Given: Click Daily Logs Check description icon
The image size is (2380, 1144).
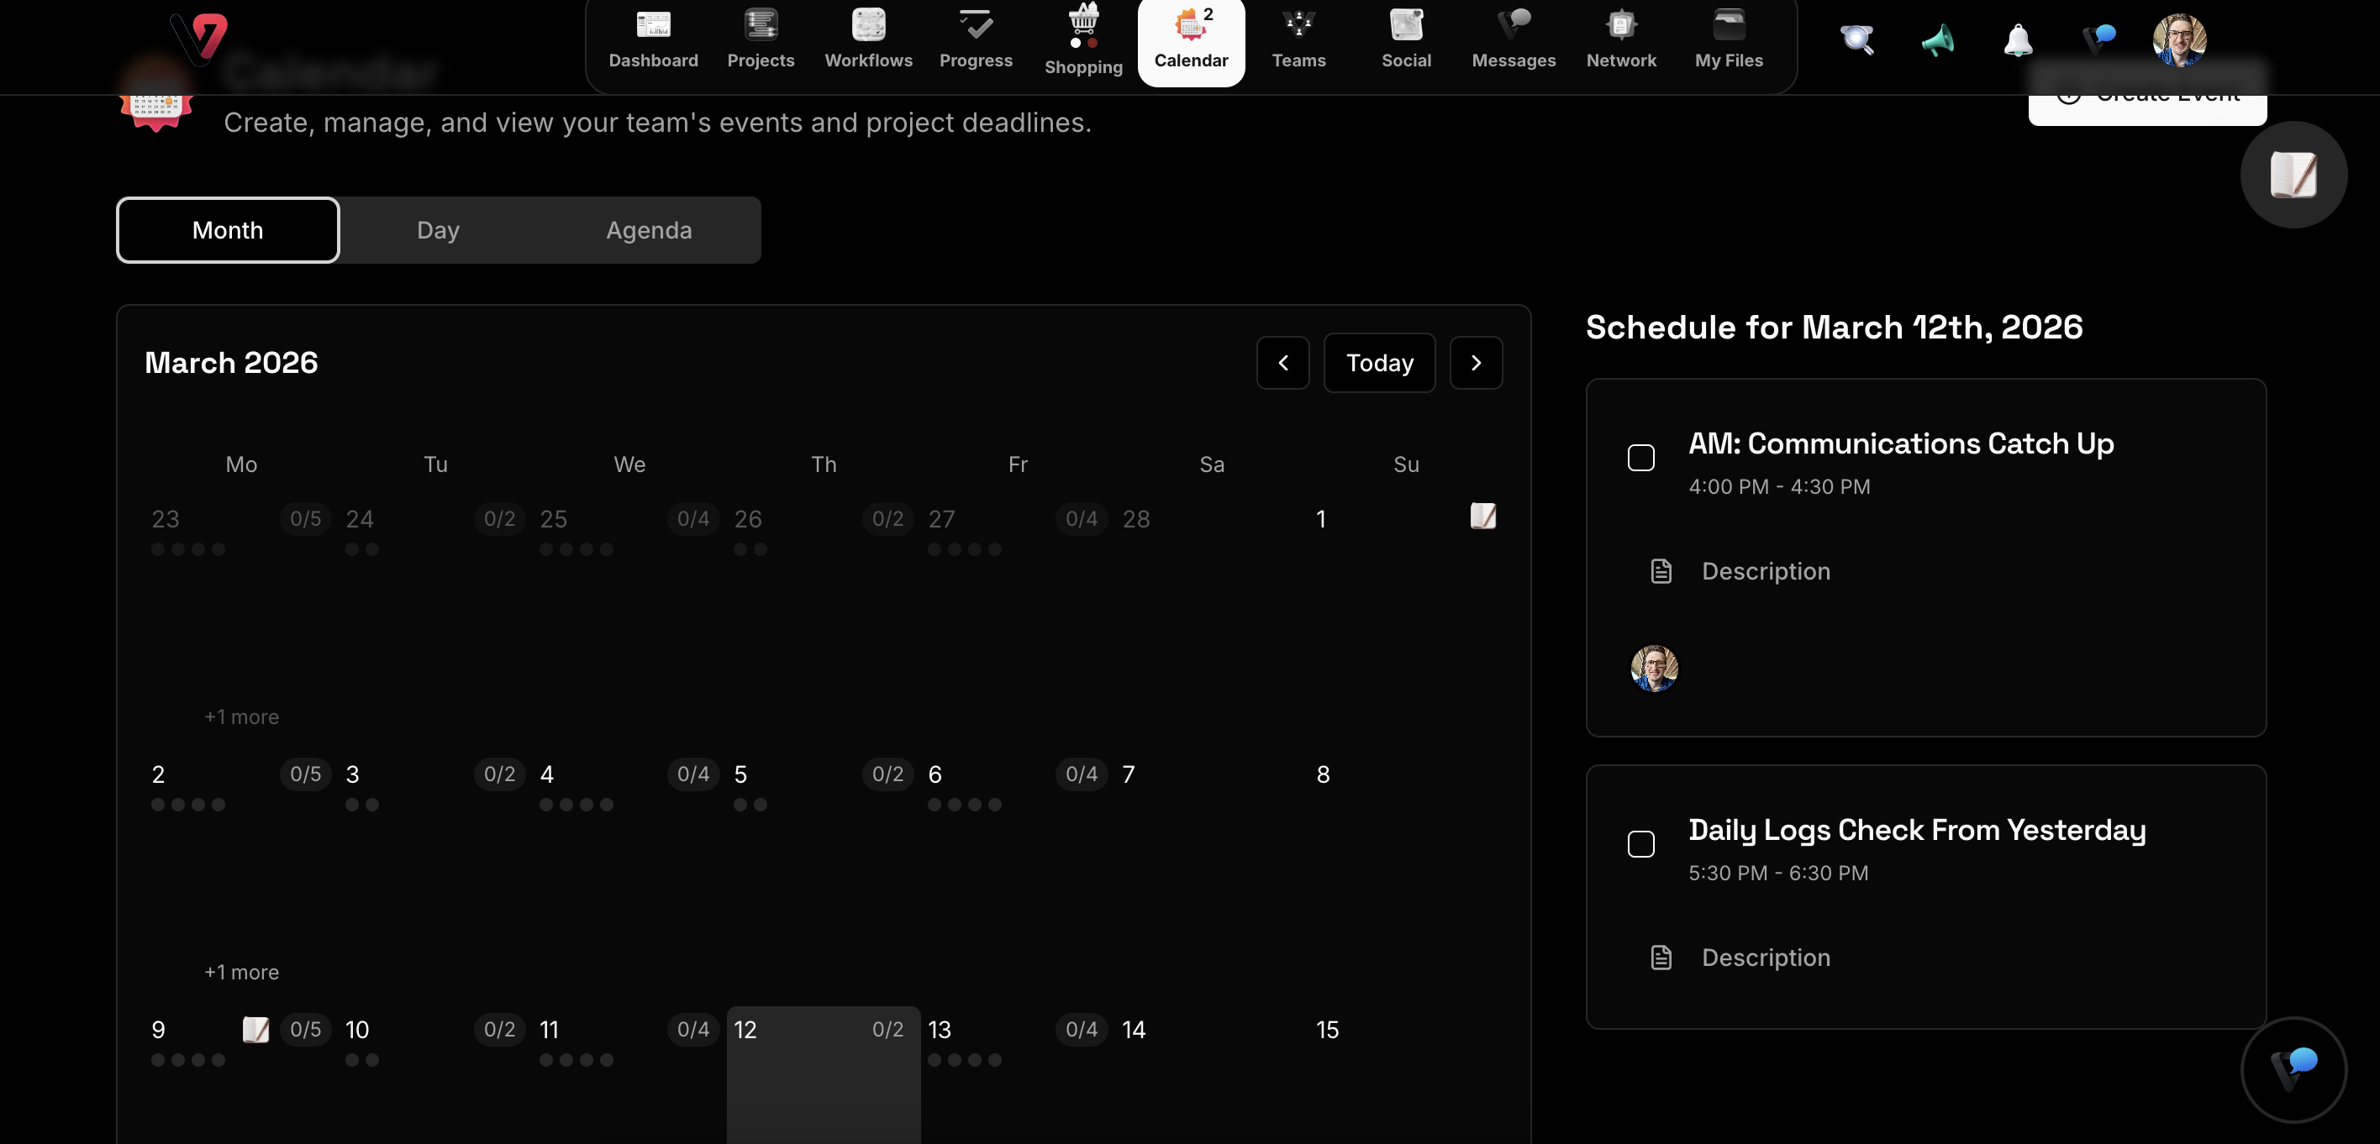Looking at the screenshot, I should 1661,958.
